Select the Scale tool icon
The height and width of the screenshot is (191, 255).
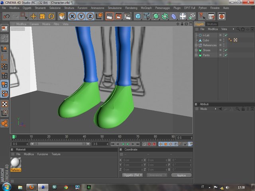pos(43,16)
